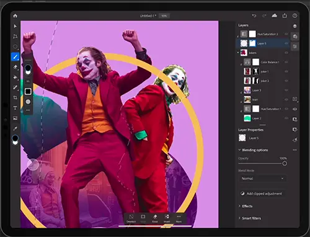The height and width of the screenshot is (237, 310).
Task: Select the Paint Bucket fill tool
Action: click(x=15, y=77)
